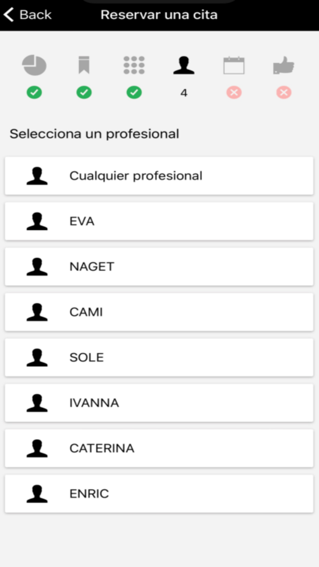
Task: Click the silhouette icon beside Cualquier profesional
Action: click(x=36, y=175)
